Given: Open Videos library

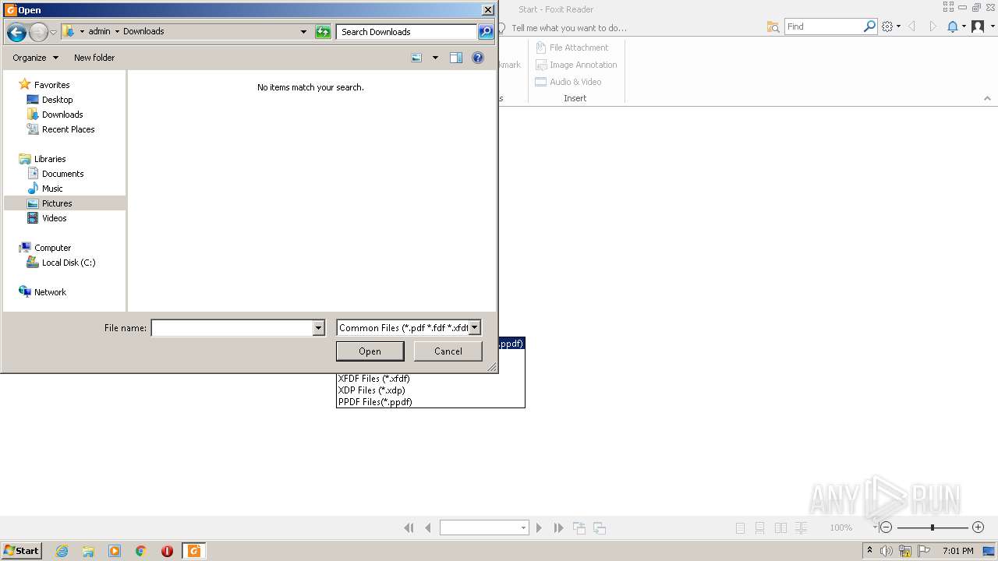Looking at the screenshot, I should point(54,218).
